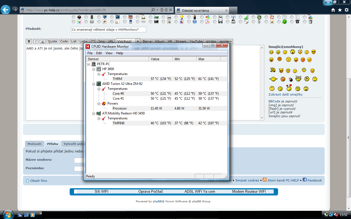Open the Výchozí font size dropdown
The image size is (351, 219).
128,41
